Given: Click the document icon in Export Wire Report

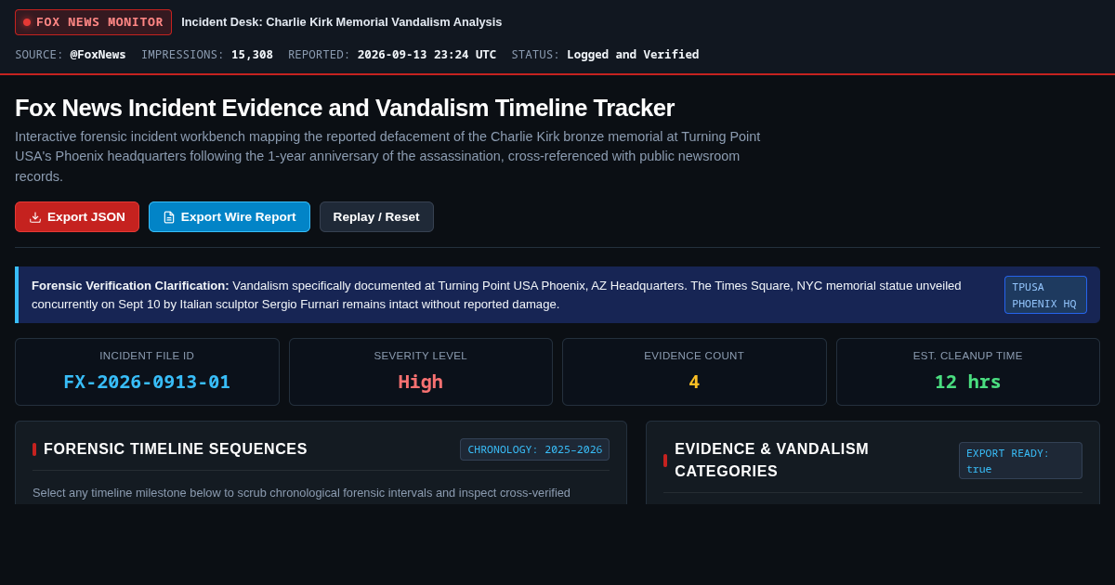Looking at the screenshot, I should point(169,217).
